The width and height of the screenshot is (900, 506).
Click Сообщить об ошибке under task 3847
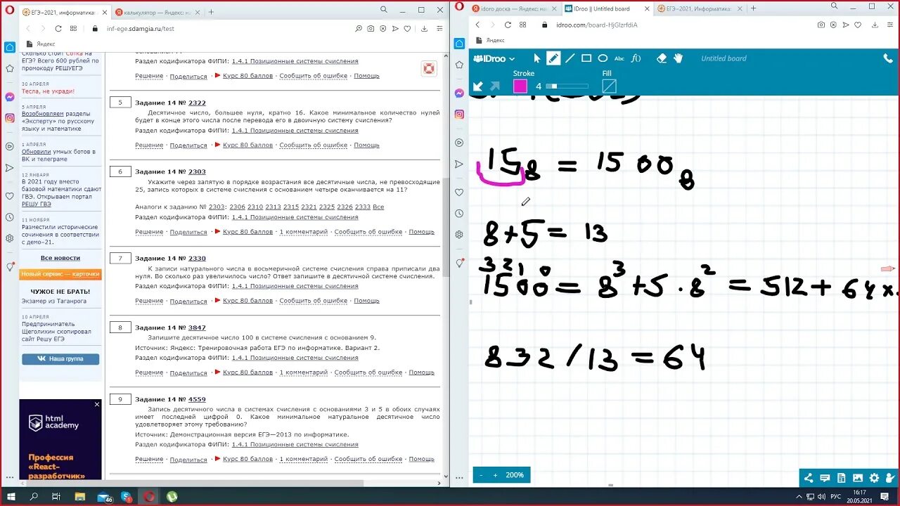tap(368, 372)
